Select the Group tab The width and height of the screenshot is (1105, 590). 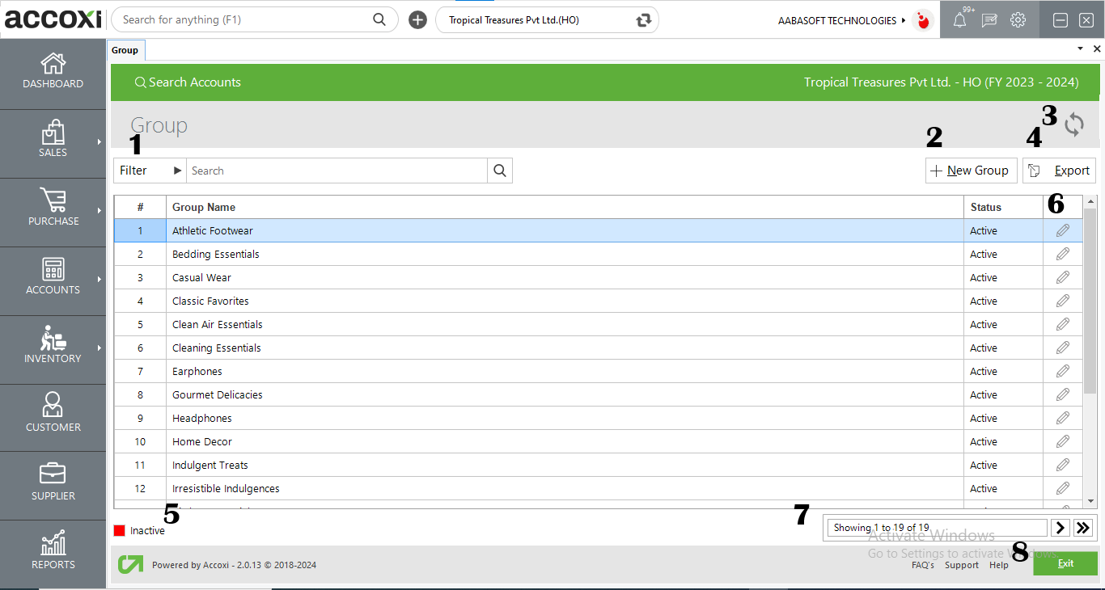125,49
